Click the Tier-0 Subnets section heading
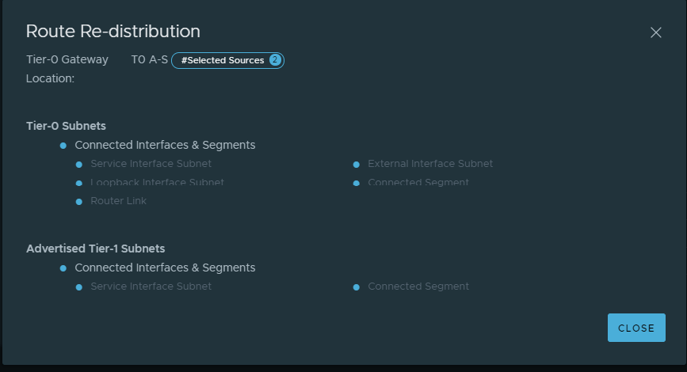Image resolution: width=687 pixels, height=372 pixels. click(x=66, y=126)
